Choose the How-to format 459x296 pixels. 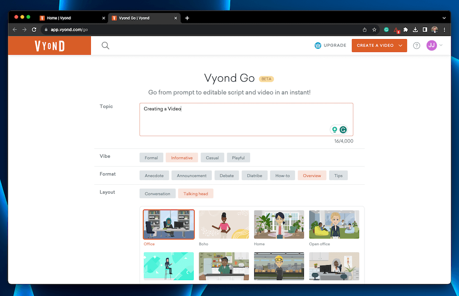coord(282,176)
